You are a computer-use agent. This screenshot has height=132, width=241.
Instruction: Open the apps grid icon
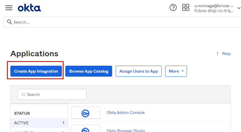186,7
